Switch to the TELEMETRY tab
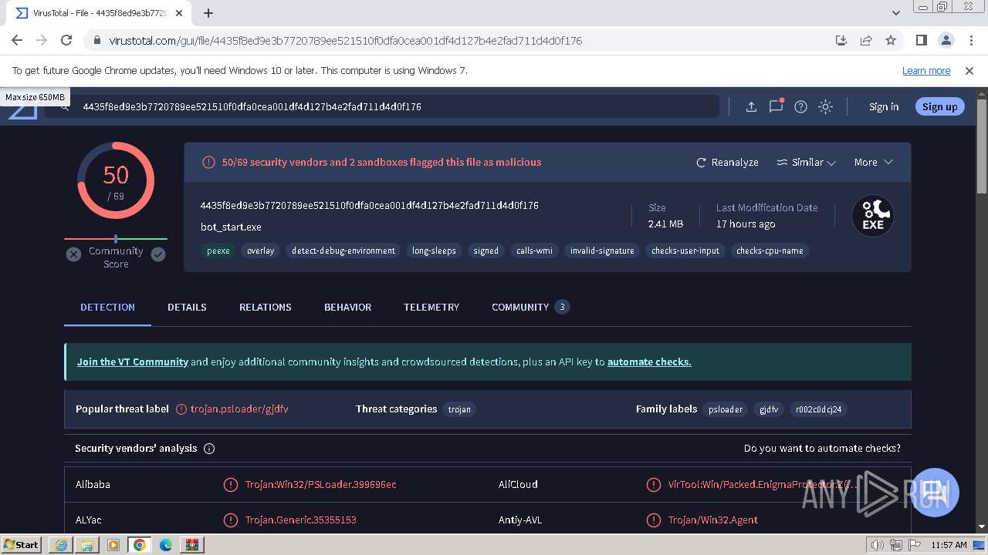 [x=431, y=307]
